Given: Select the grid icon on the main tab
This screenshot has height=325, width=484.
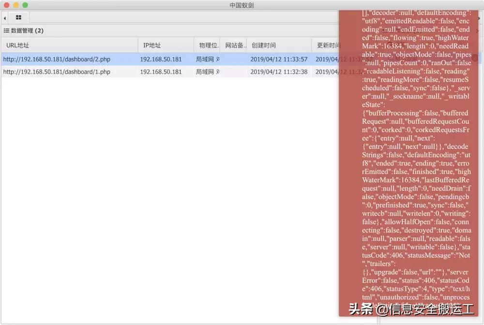Looking at the screenshot, I should pyautogui.click(x=18, y=17).
